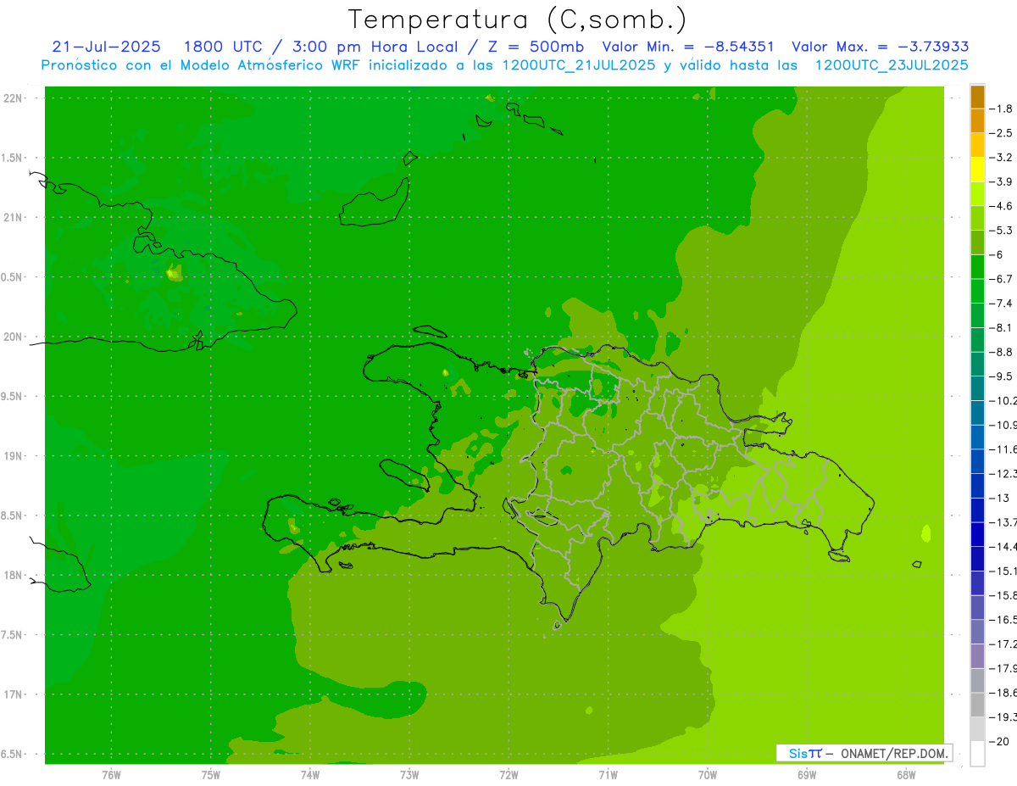The width and height of the screenshot is (1017, 786).
Task: Click the '-8.1' color scale value
Action: point(1002,328)
